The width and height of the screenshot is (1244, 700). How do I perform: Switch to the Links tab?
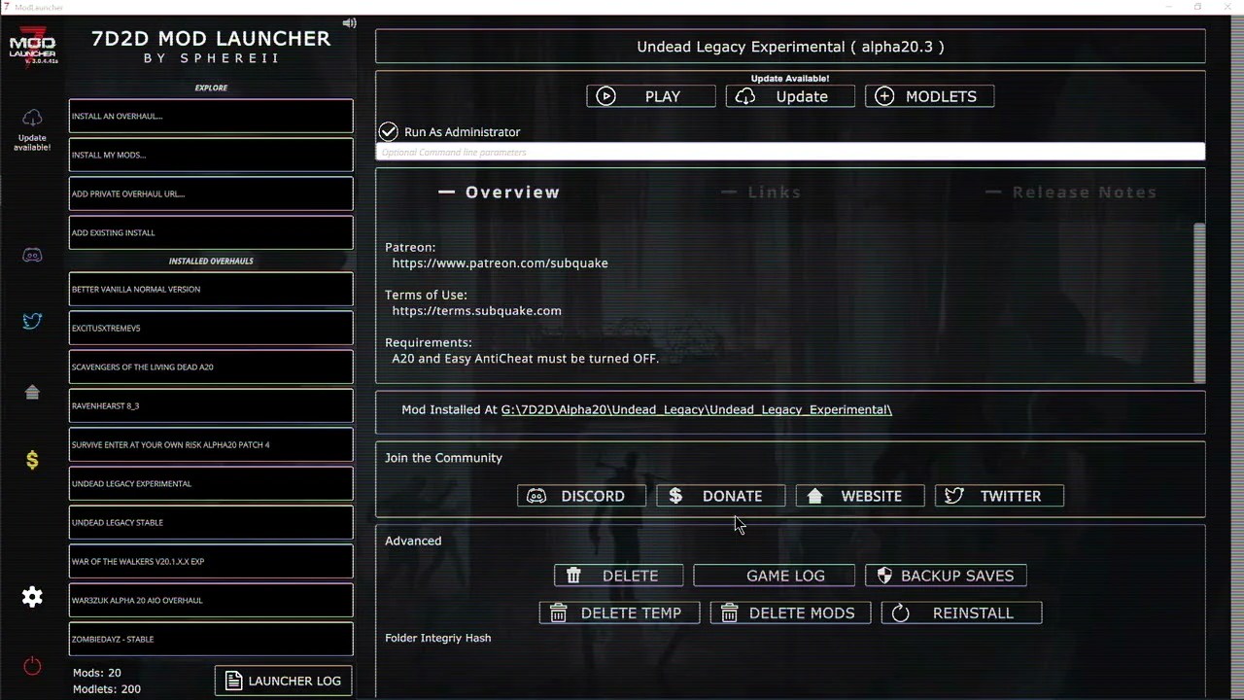(x=761, y=192)
